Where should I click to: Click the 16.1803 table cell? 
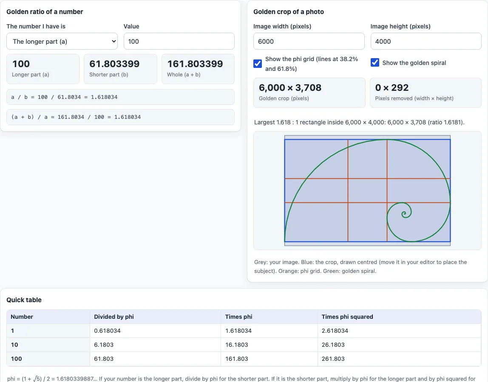point(269,345)
